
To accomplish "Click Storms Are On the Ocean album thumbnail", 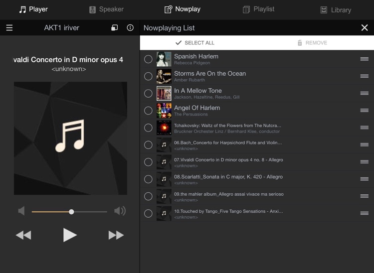I will coord(164,76).
